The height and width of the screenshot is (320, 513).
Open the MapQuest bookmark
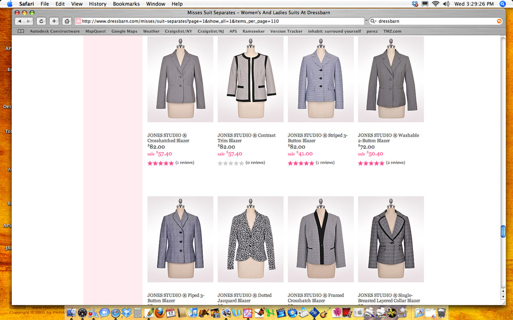pos(95,31)
